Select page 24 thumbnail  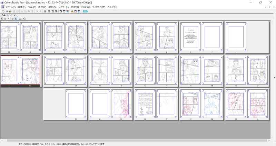[257, 104]
